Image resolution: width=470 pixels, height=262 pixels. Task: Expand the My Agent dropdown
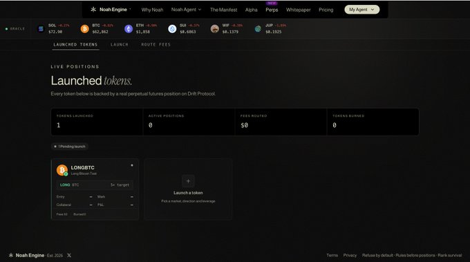361,10
